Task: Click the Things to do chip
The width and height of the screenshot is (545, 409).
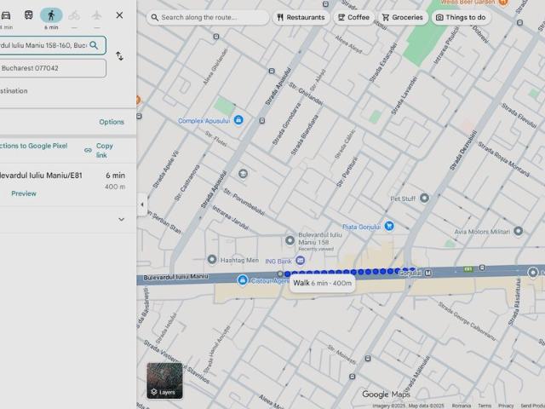Action: coord(460,17)
